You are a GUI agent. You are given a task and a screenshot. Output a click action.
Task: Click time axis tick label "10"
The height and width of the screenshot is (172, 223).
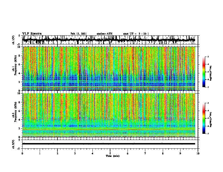(198, 153)
